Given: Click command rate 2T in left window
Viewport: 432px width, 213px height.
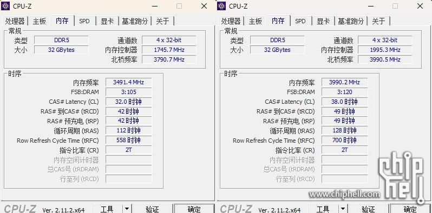Looking at the screenshot, I should click(129, 150).
